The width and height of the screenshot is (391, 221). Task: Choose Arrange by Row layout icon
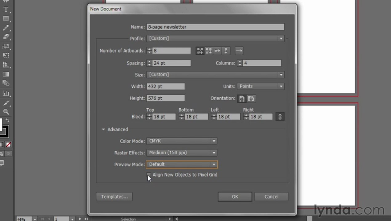coord(217,51)
